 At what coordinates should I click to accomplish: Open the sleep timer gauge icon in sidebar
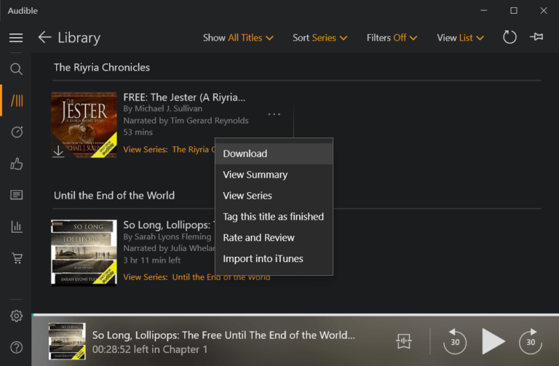pyautogui.click(x=17, y=132)
